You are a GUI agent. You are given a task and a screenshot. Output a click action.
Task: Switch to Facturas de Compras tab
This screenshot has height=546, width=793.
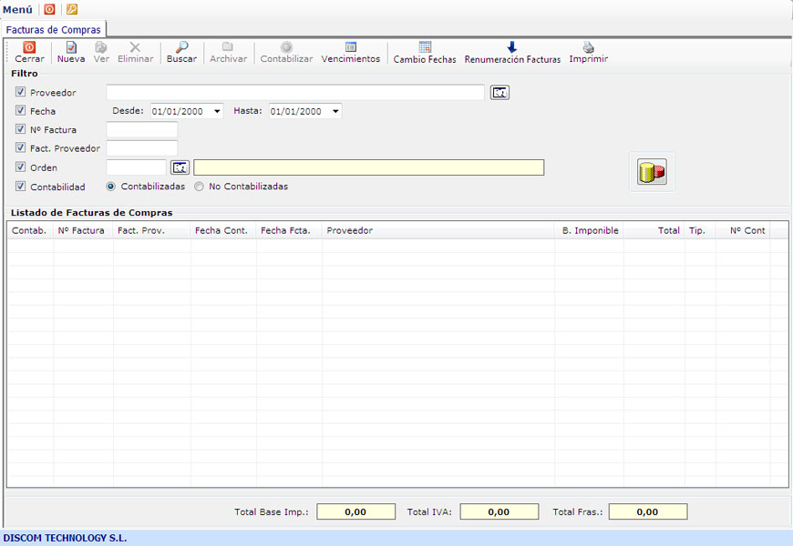click(54, 30)
